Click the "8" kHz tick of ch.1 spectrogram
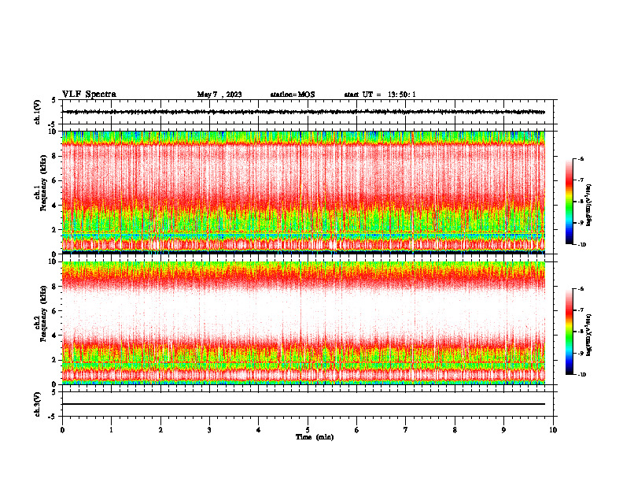Screen dimensions: 623x482 (54, 156)
